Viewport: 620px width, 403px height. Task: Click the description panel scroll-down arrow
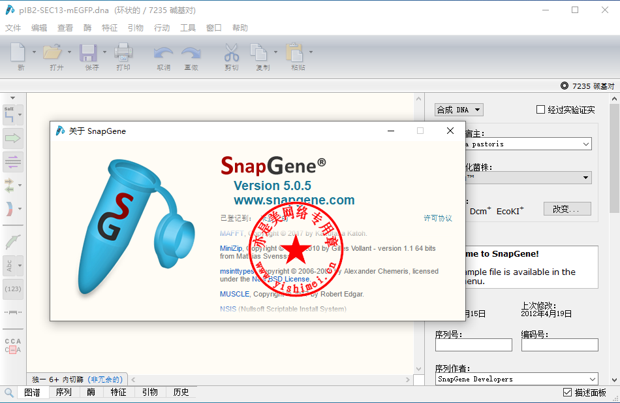tap(614, 380)
